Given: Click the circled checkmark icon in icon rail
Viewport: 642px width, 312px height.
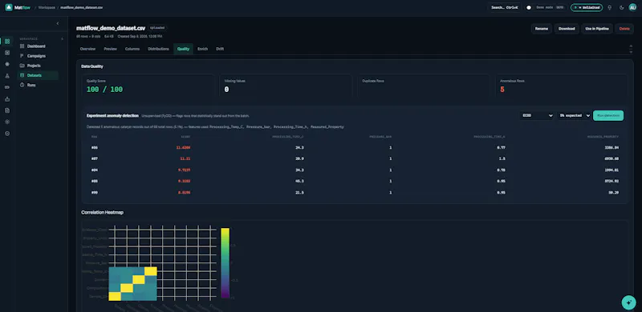Looking at the screenshot, I should [x=7, y=133].
